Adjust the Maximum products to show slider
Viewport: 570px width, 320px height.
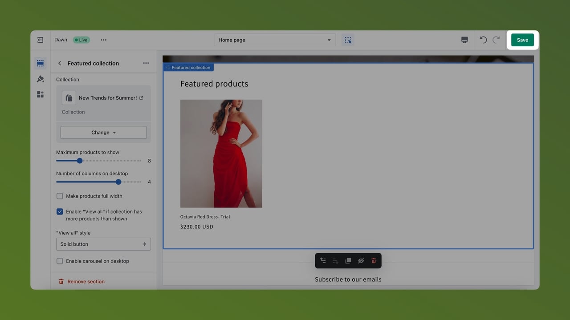pyautogui.click(x=99, y=161)
